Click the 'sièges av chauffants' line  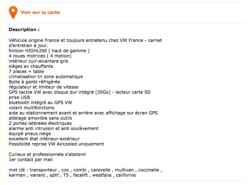tap(31, 66)
